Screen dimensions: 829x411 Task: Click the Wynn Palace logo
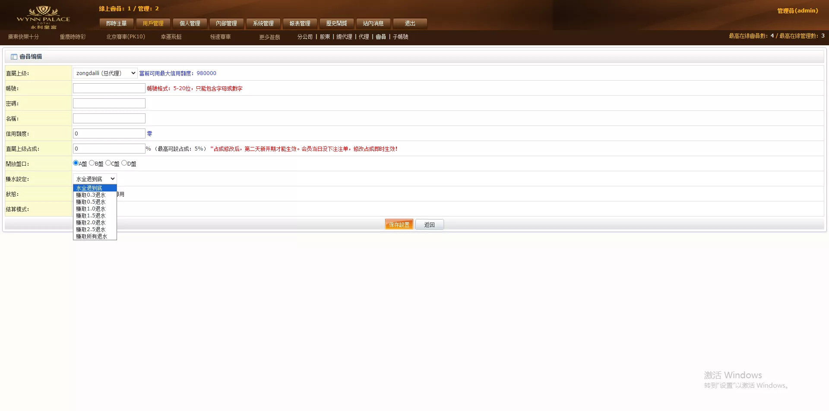coord(43,17)
